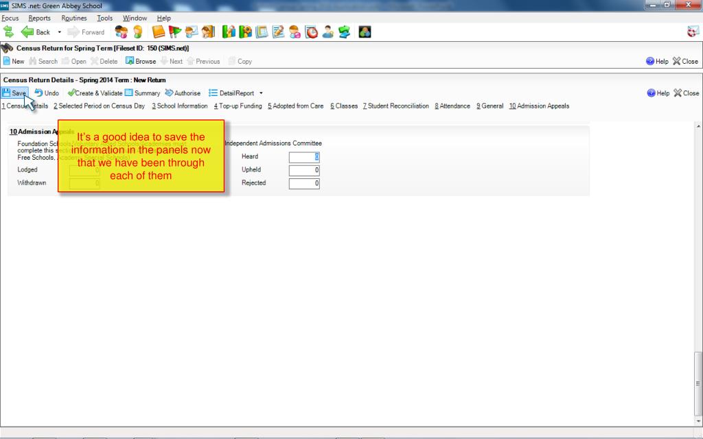Click the single blonde student icon
Viewport: 703px width, 439px height.
point(137,32)
